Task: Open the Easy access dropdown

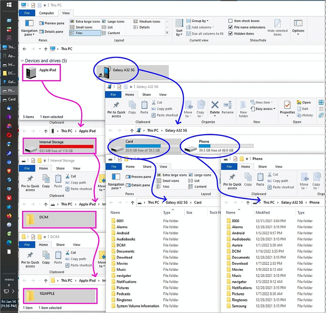Action: click(x=263, y=109)
